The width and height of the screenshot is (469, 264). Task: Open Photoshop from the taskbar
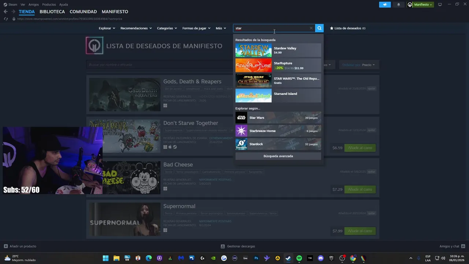(256, 258)
